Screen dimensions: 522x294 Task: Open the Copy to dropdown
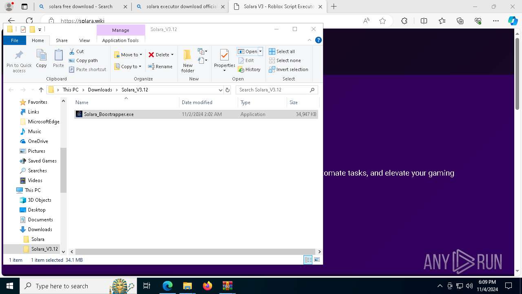128,67
